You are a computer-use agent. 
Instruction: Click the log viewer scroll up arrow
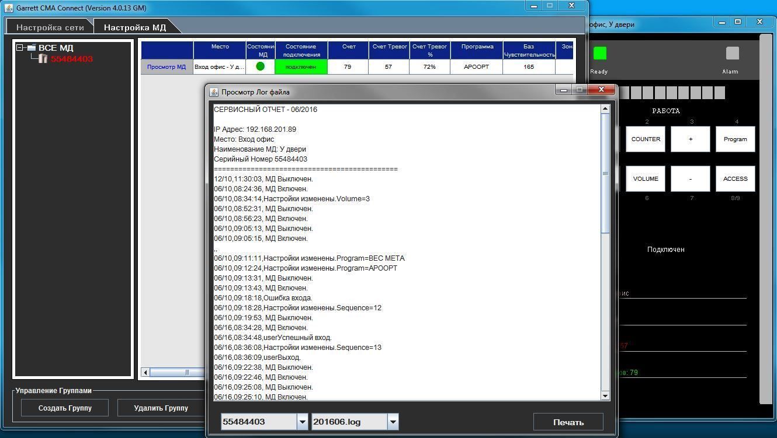click(605, 109)
